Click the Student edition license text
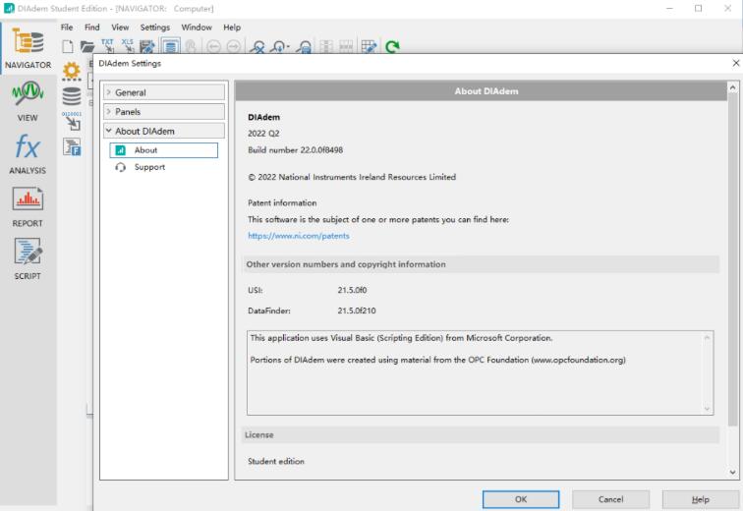 pyautogui.click(x=276, y=461)
